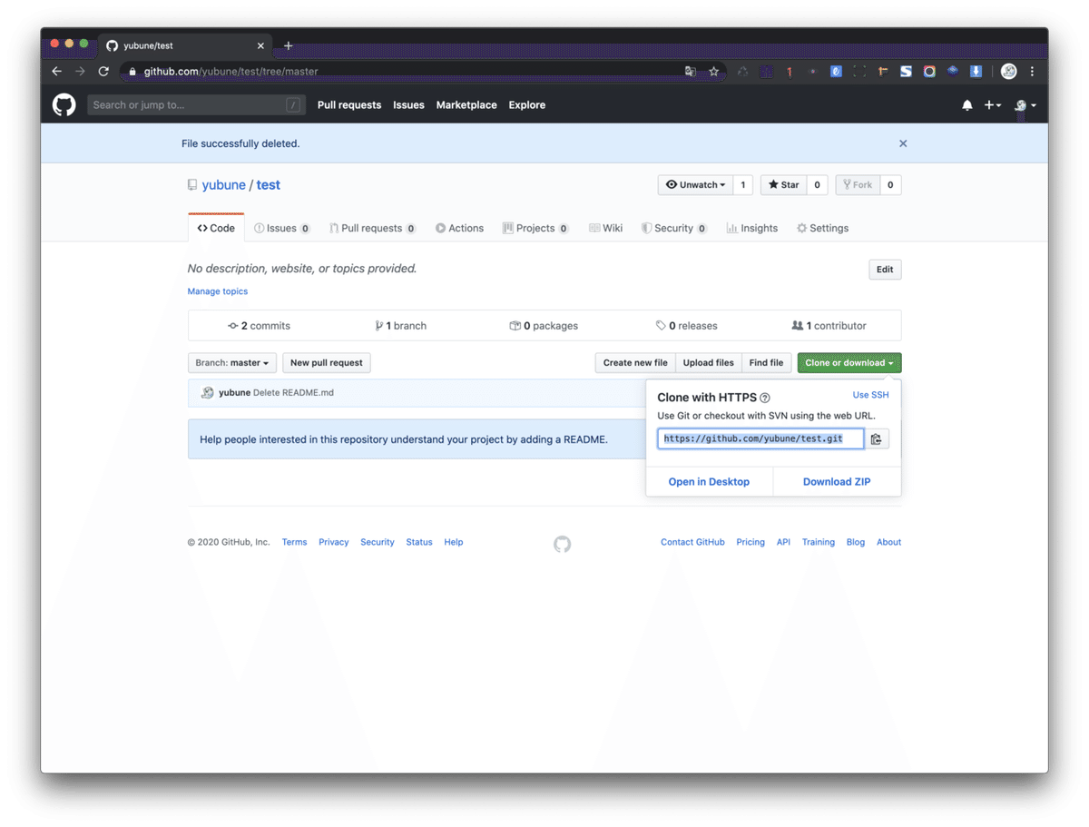Click the Fork button
This screenshot has height=827, width=1089.
coord(858,185)
